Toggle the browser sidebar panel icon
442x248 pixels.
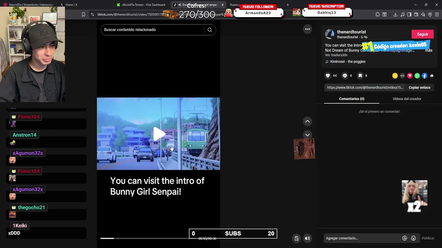(409, 14)
